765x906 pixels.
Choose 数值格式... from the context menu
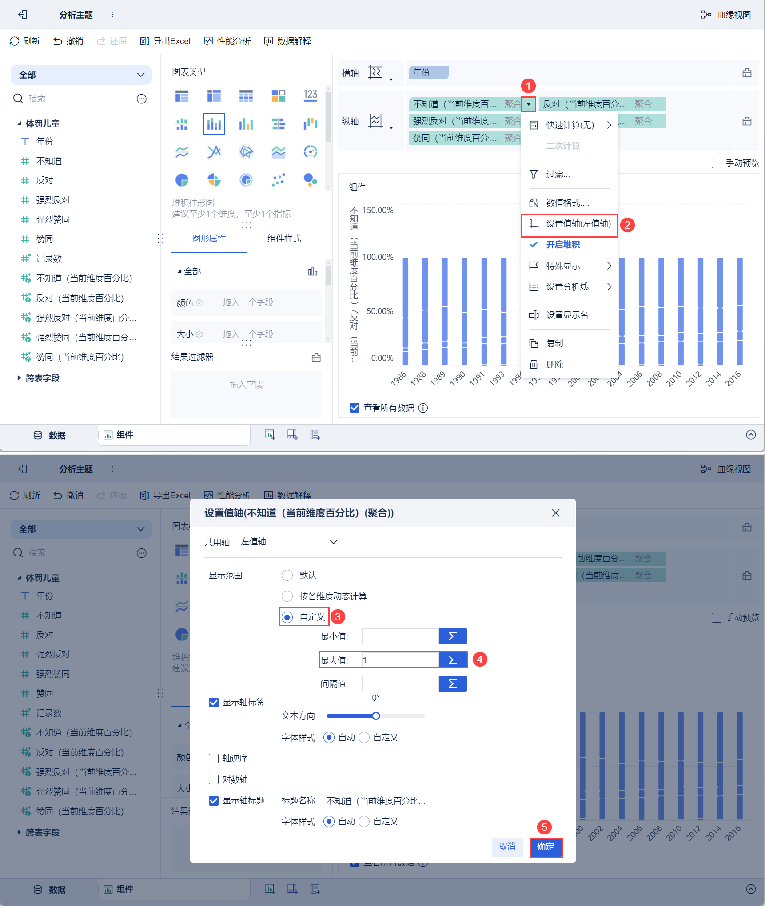coord(570,203)
